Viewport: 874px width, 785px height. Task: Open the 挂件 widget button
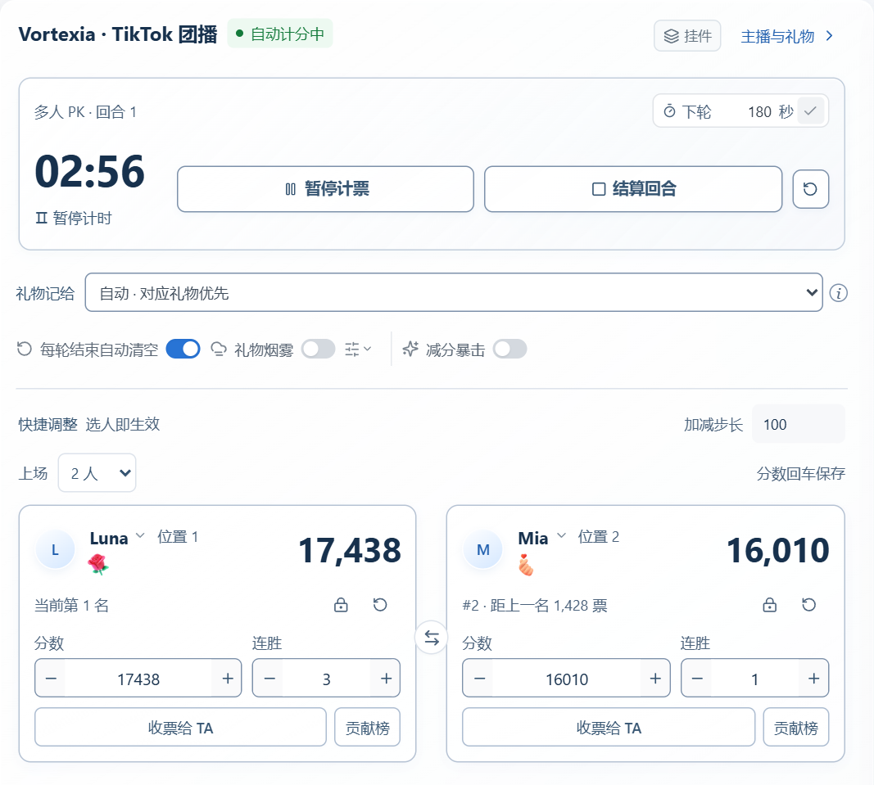[686, 36]
